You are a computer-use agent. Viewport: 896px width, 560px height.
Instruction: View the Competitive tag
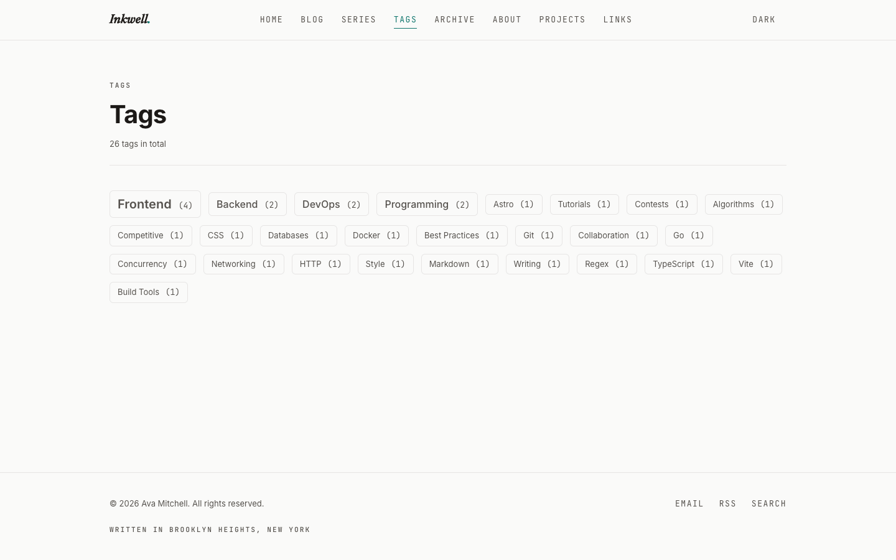point(151,236)
